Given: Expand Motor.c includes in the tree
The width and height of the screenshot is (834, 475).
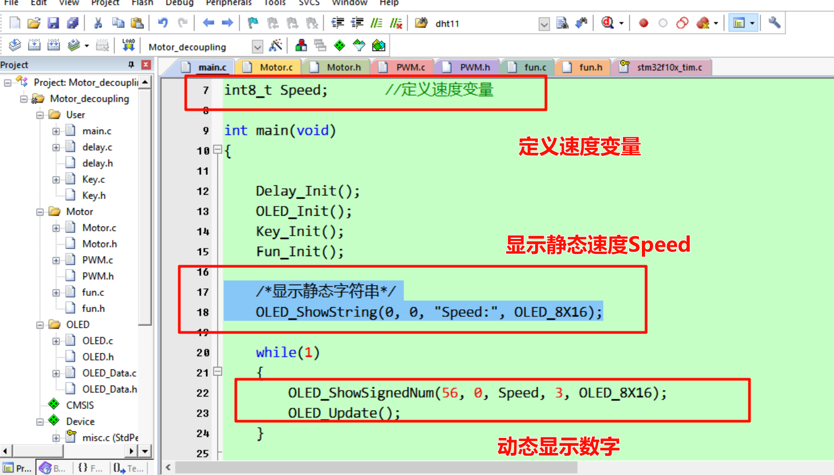Looking at the screenshot, I should pos(56,228).
